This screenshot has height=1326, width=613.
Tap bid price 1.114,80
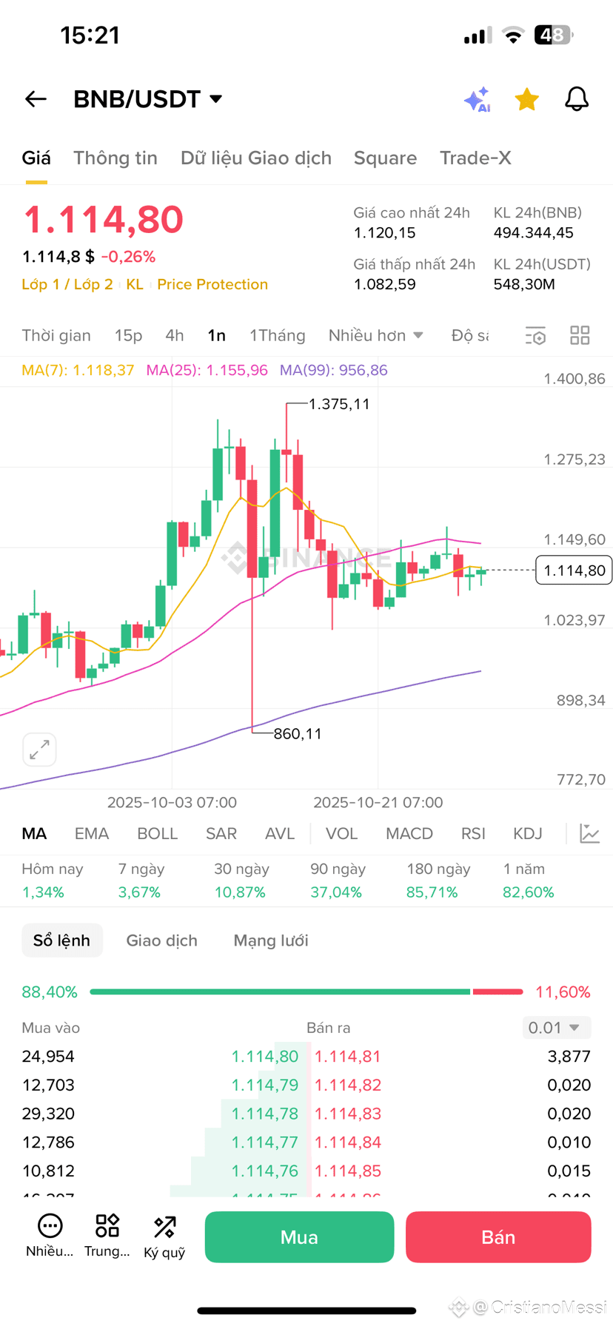click(264, 1057)
